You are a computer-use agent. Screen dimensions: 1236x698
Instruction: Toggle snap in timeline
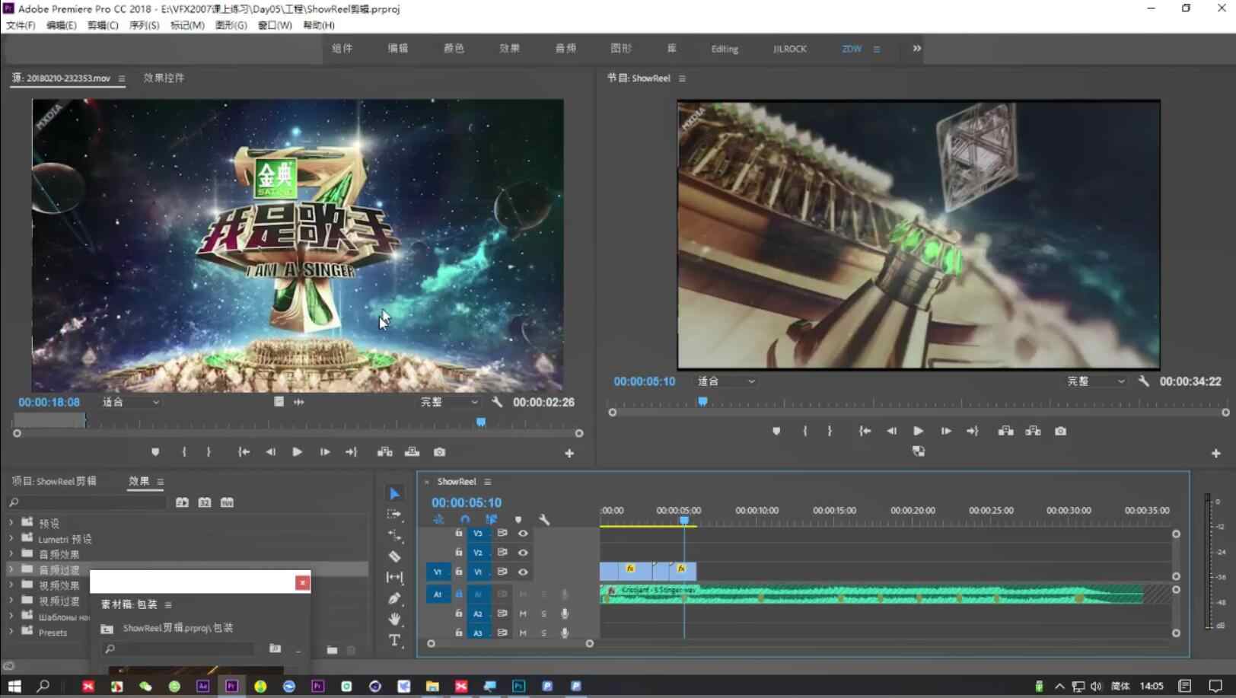point(465,520)
